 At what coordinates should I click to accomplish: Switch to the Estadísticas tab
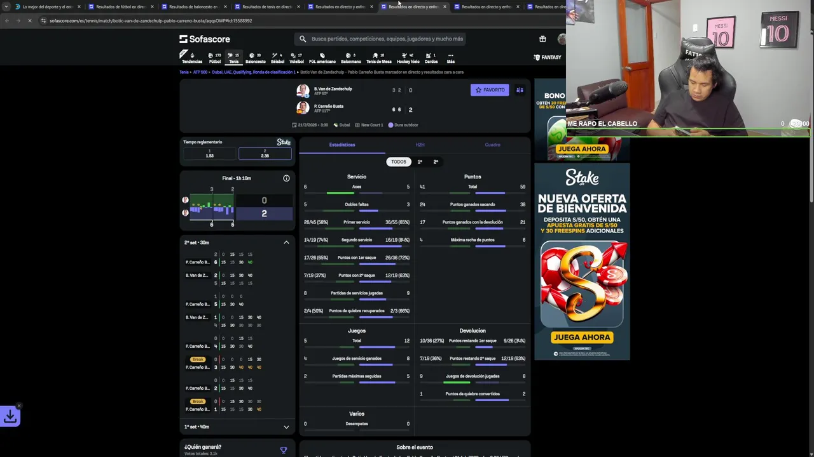pyautogui.click(x=342, y=145)
